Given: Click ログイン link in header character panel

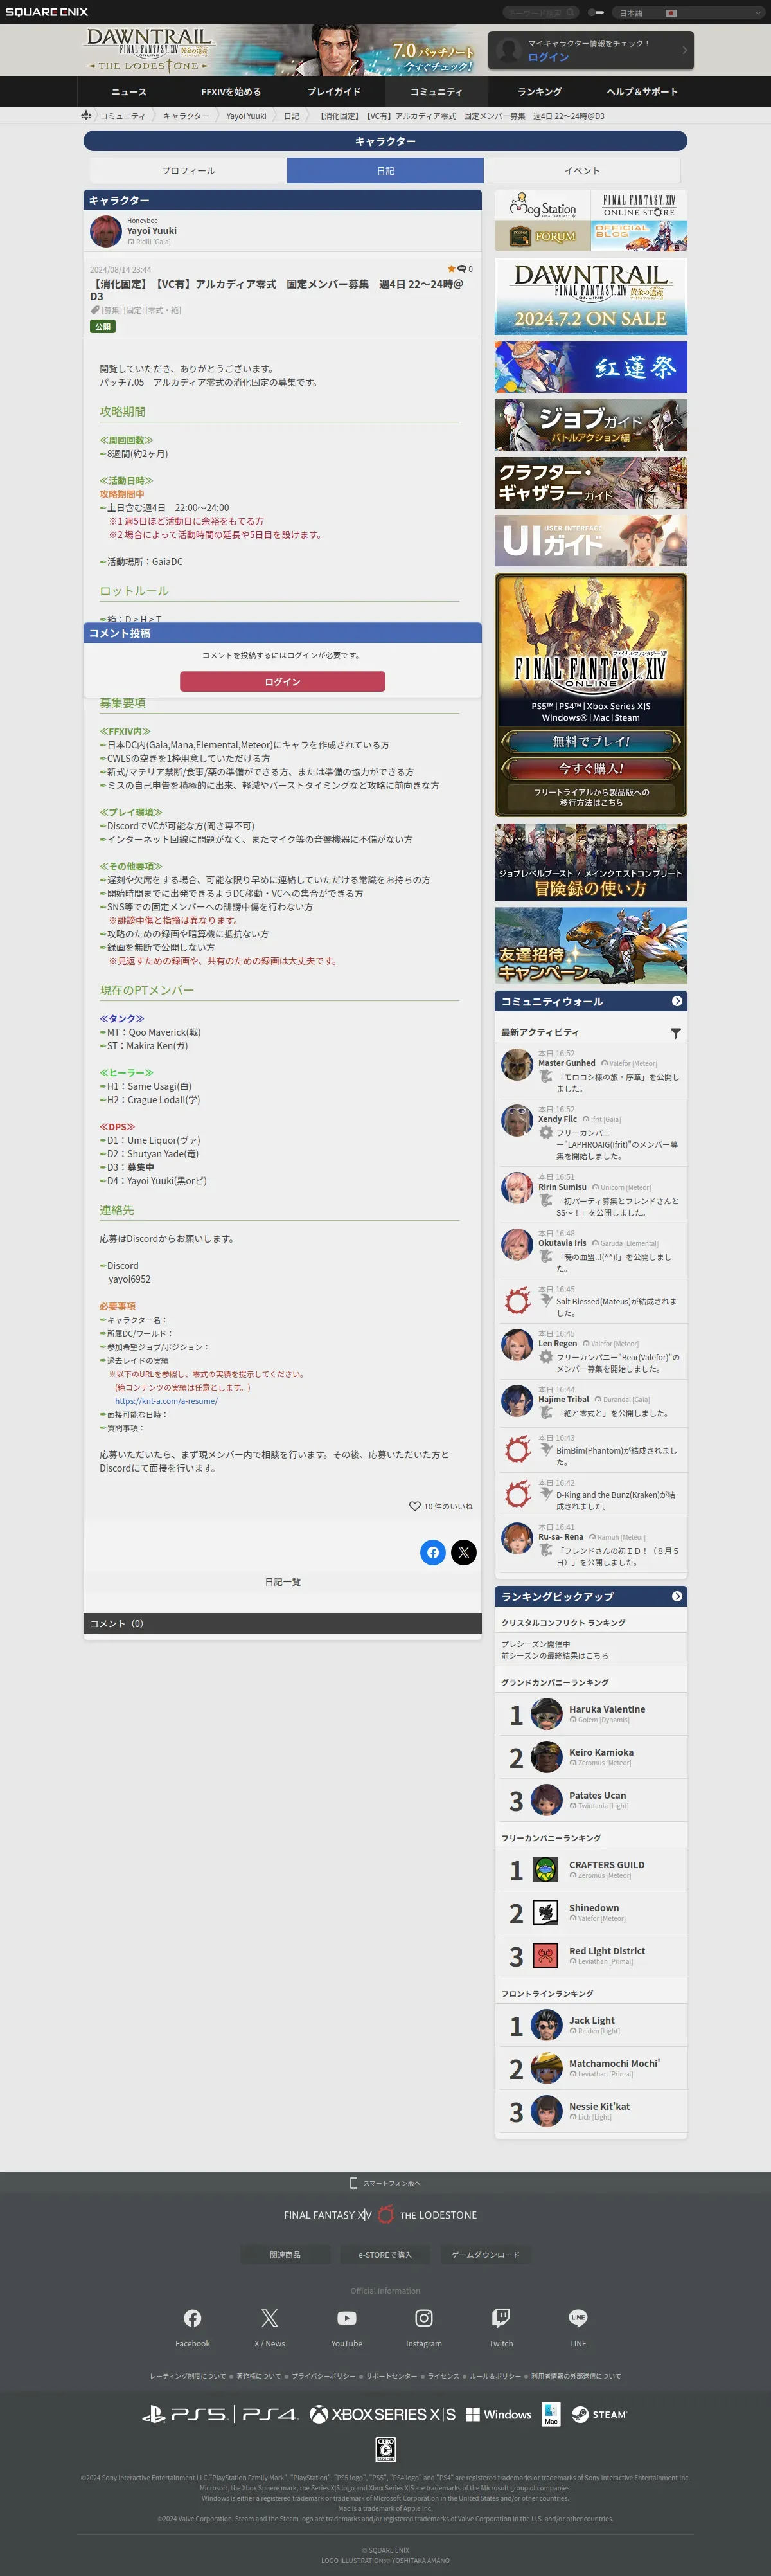Looking at the screenshot, I should click(548, 57).
